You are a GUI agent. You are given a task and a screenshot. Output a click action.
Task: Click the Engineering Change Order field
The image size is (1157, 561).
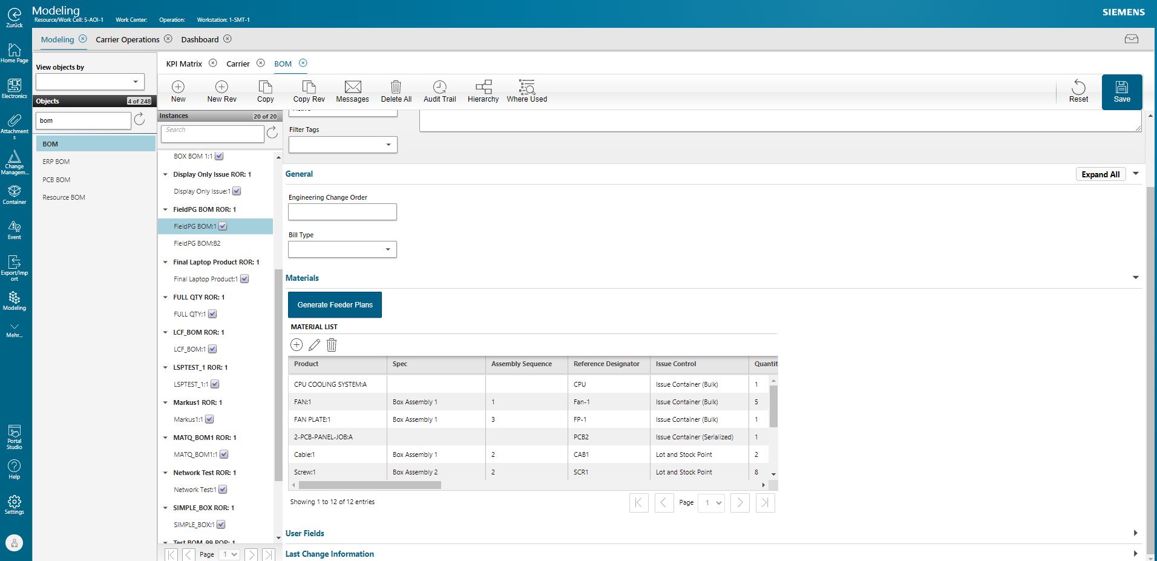343,212
